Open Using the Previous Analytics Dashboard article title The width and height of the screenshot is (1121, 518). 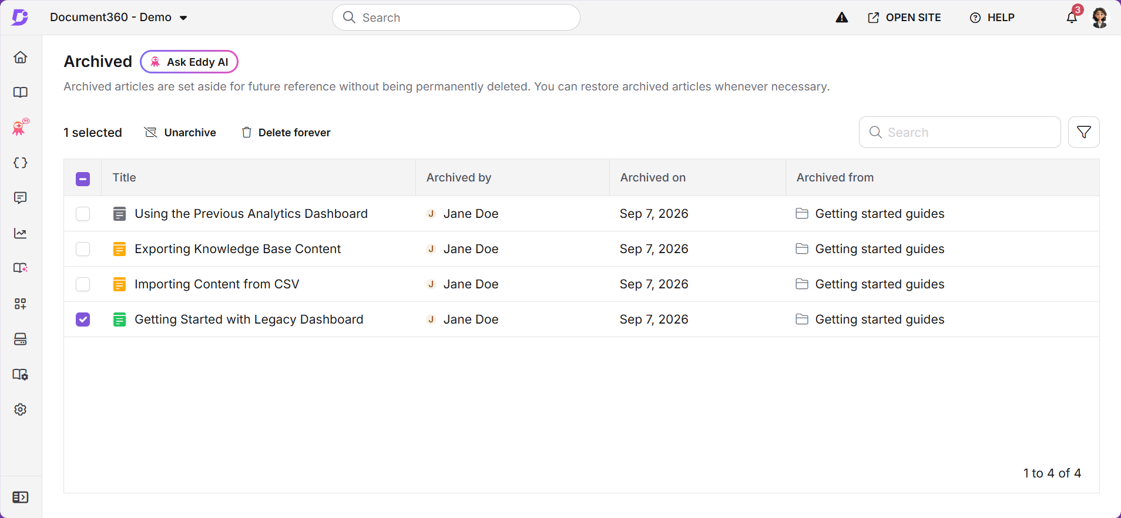click(251, 214)
